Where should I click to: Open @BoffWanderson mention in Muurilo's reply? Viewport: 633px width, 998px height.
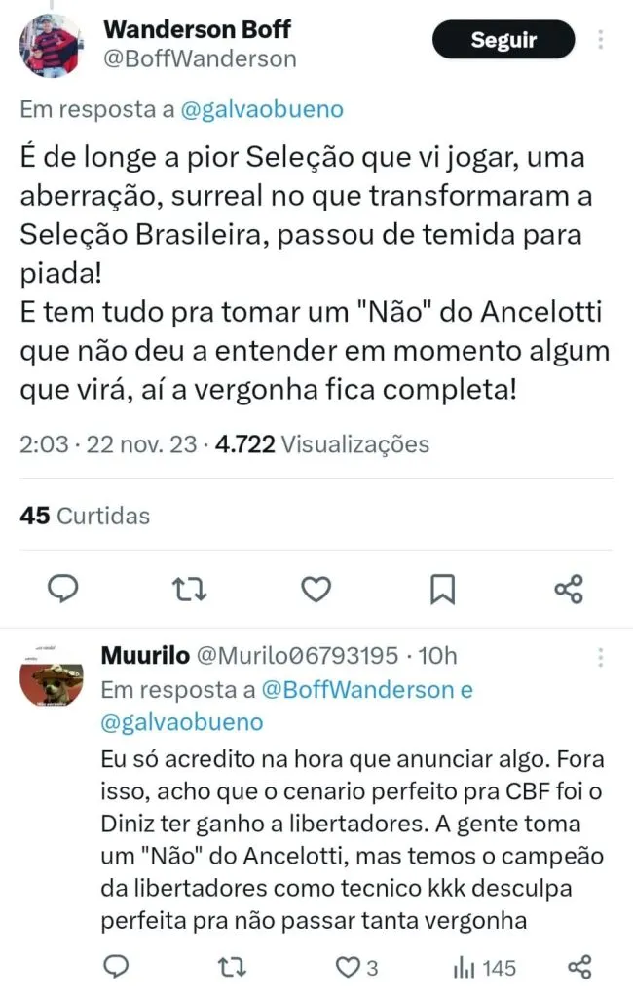tap(357, 690)
